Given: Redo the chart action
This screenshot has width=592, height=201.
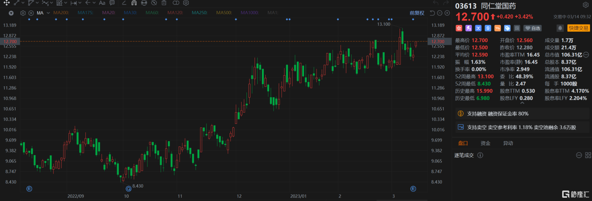Looking at the screenshot, I should point(446,3).
